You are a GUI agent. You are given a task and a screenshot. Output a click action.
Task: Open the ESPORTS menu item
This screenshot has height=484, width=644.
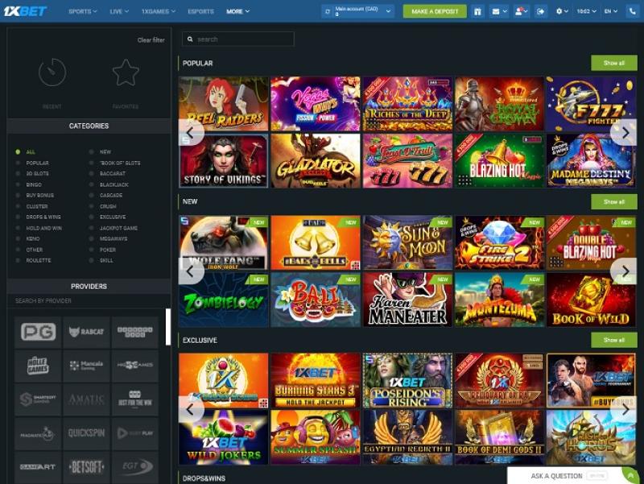[x=200, y=11]
